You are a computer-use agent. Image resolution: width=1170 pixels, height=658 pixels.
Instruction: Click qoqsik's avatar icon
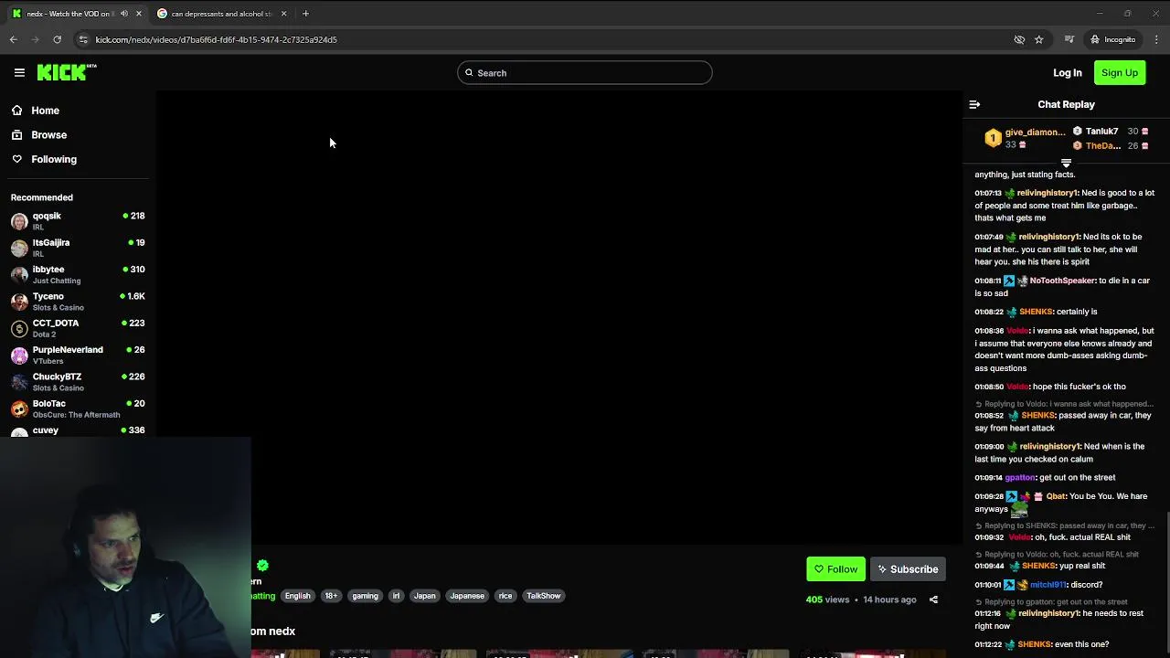(19, 221)
